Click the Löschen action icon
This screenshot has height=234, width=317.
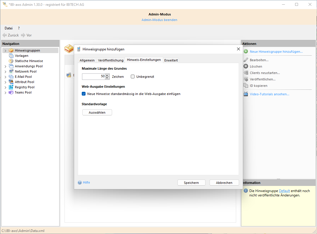point(245,66)
